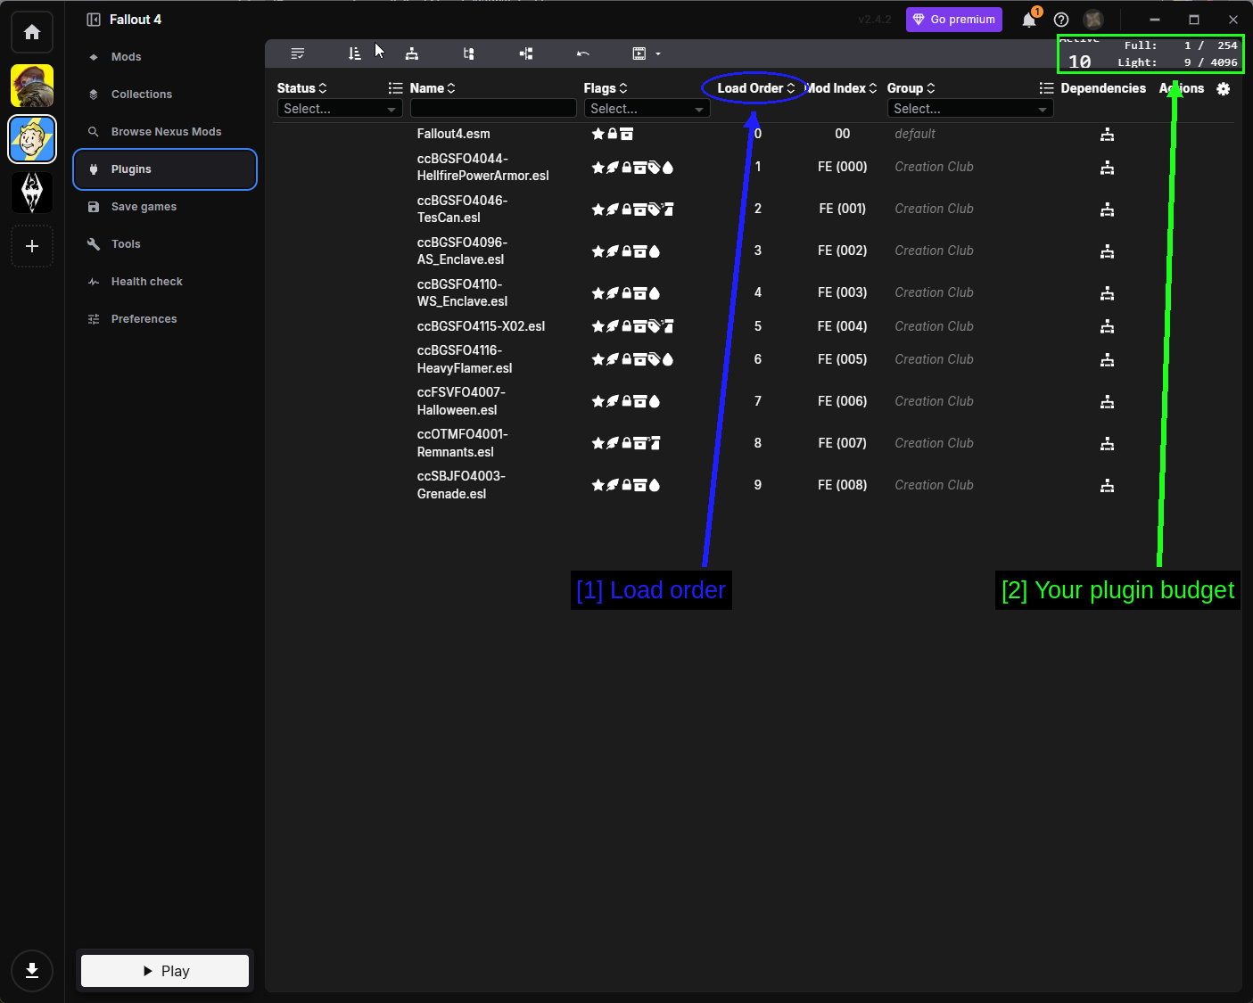1253x1003 pixels.
Task: Open Health check in the sidebar
Action: click(165, 282)
